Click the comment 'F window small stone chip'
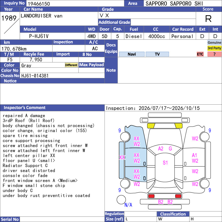The width and height of the screenshot is (222, 222). coord(34,186)
